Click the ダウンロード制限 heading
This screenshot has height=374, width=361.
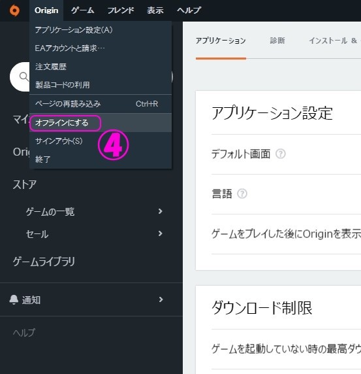click(262, 308)
